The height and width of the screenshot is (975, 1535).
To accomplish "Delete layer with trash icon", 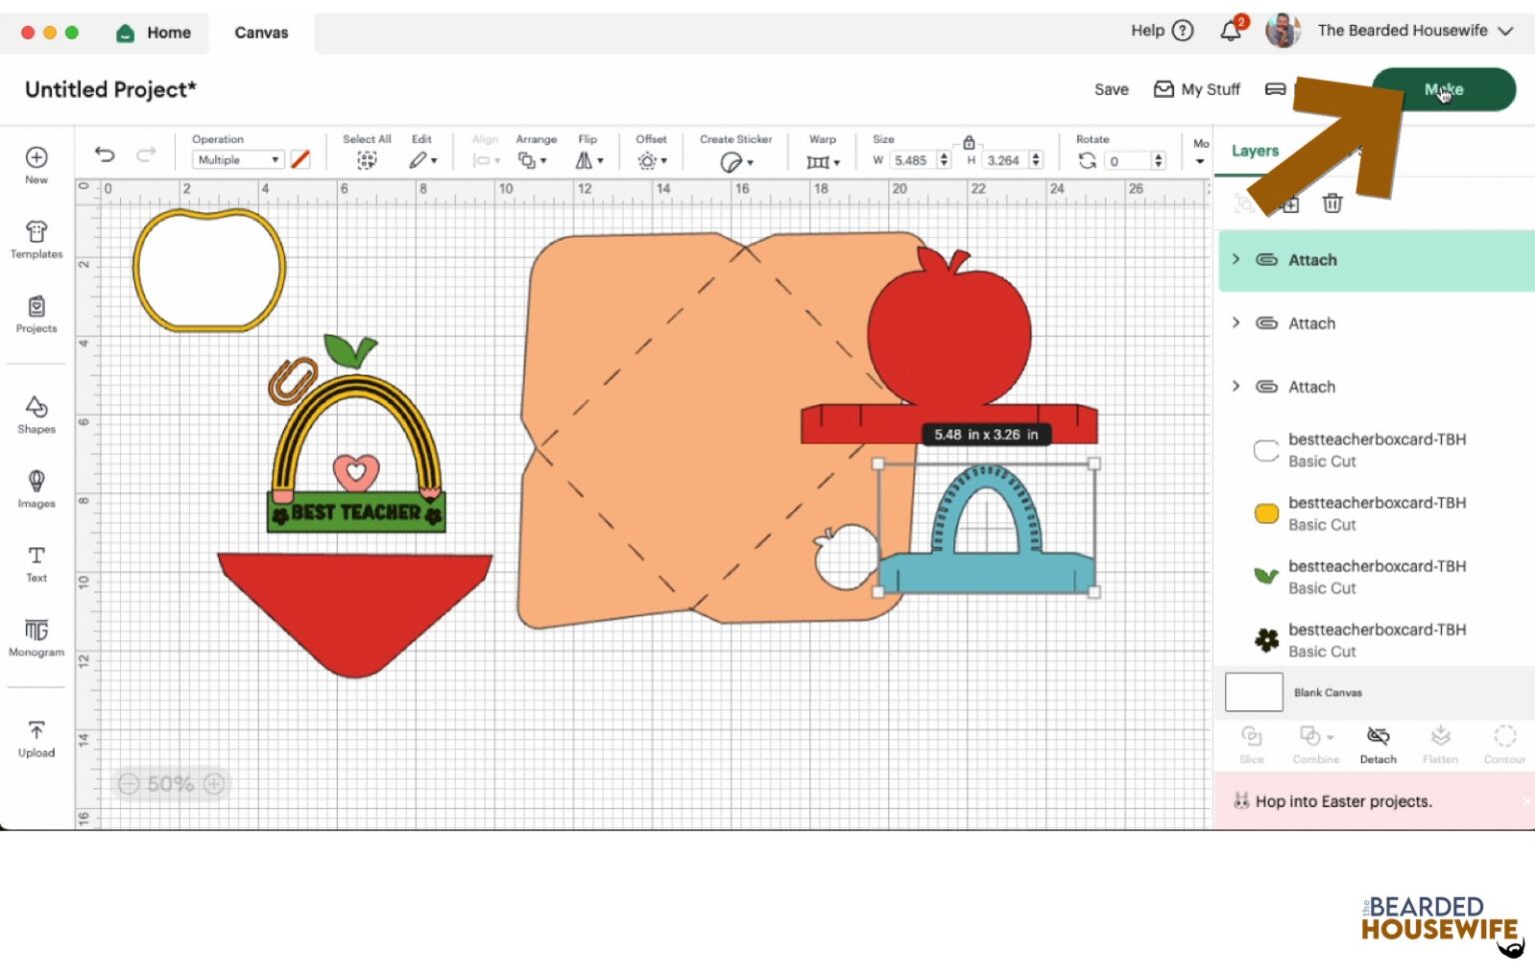I will pos(1332,204).
